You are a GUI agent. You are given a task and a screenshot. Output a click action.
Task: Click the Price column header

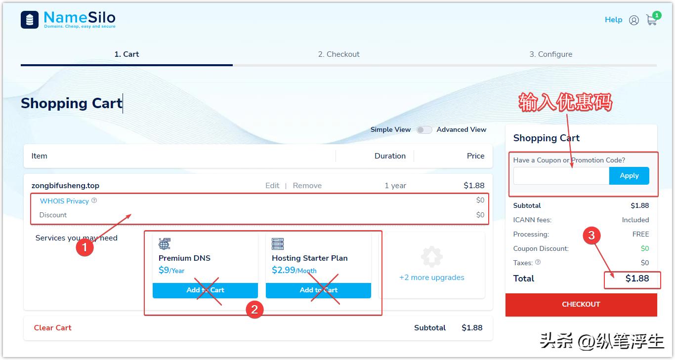(476, 156)
